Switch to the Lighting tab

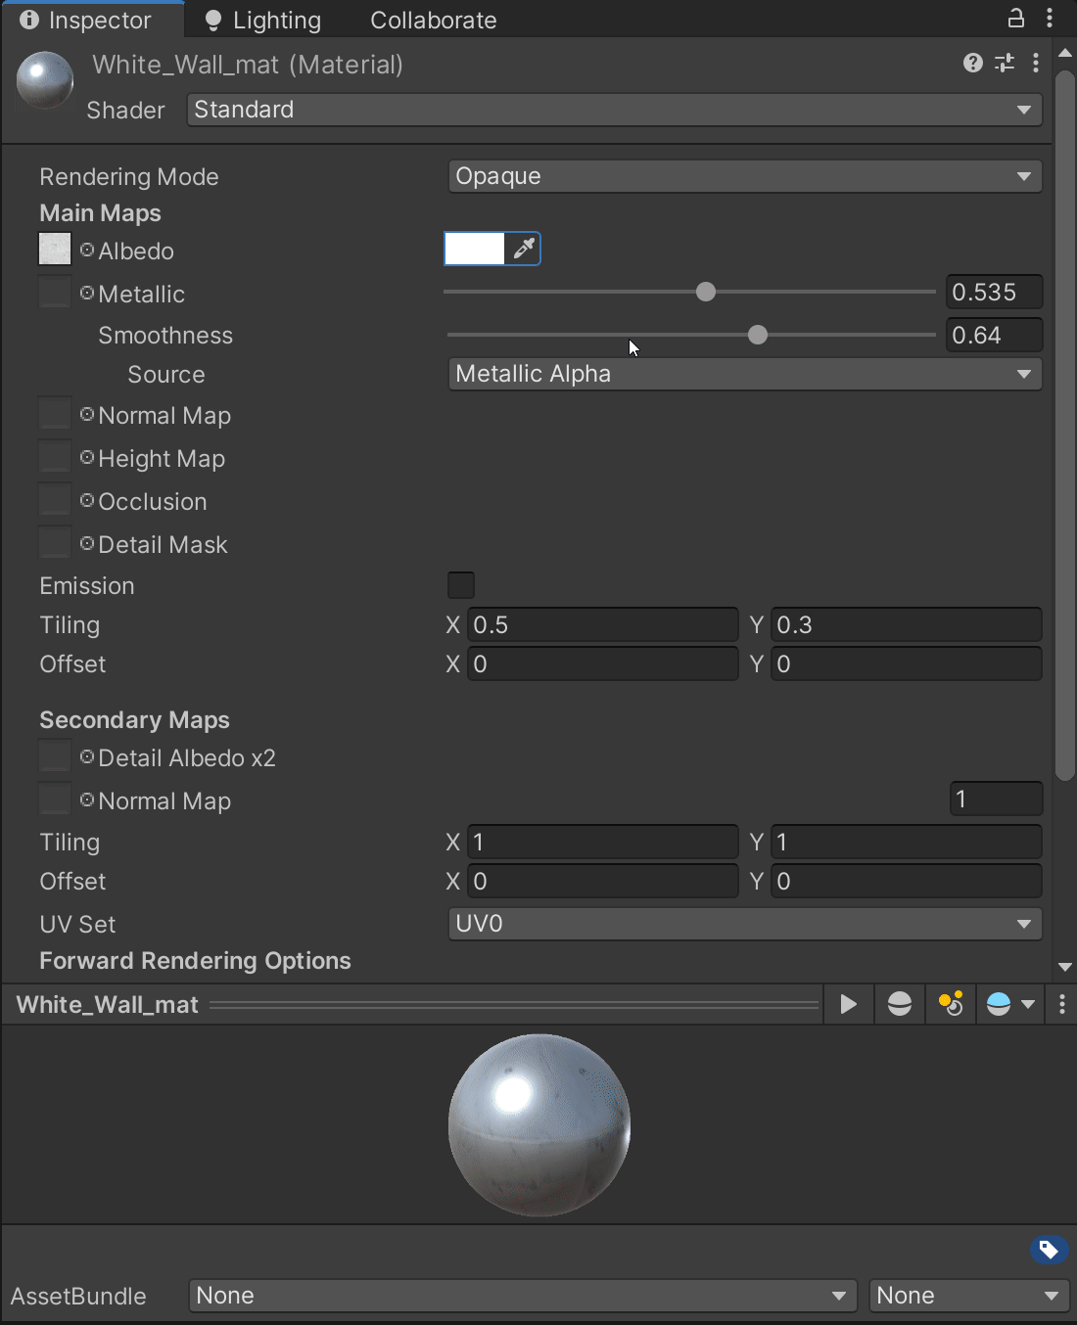[x=262, y=20]
